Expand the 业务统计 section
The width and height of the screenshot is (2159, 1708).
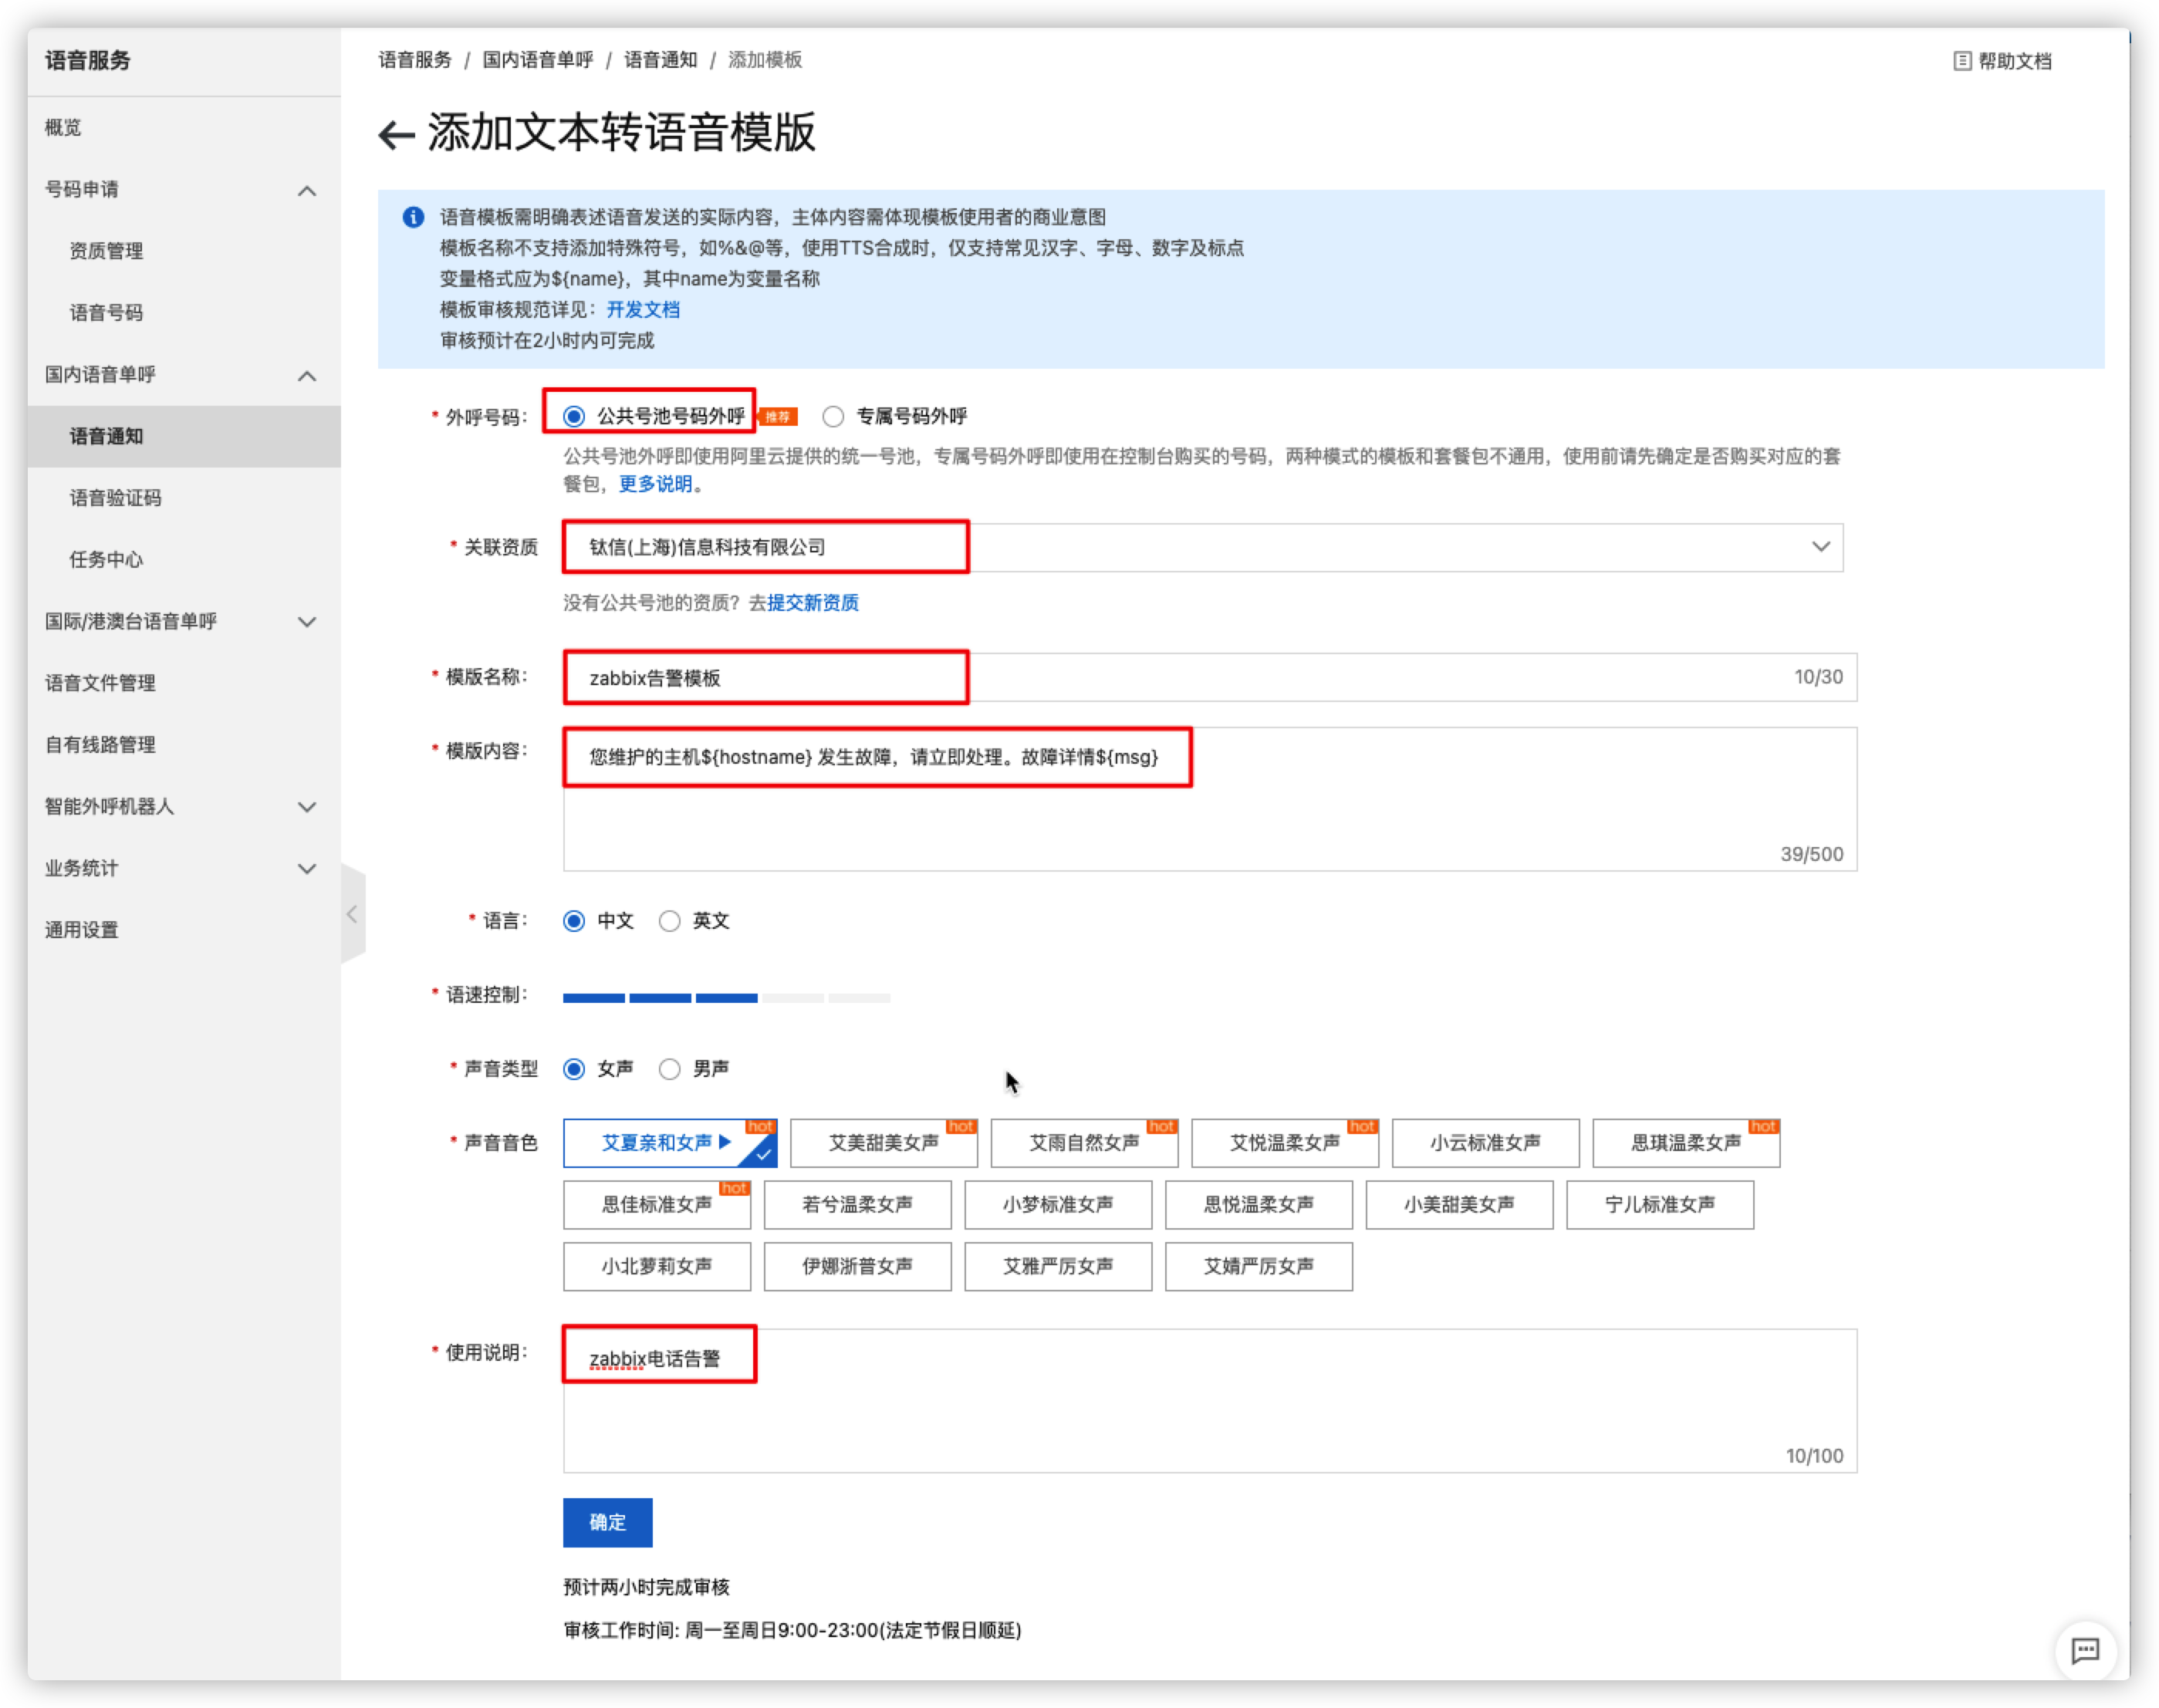coord(307,869)
